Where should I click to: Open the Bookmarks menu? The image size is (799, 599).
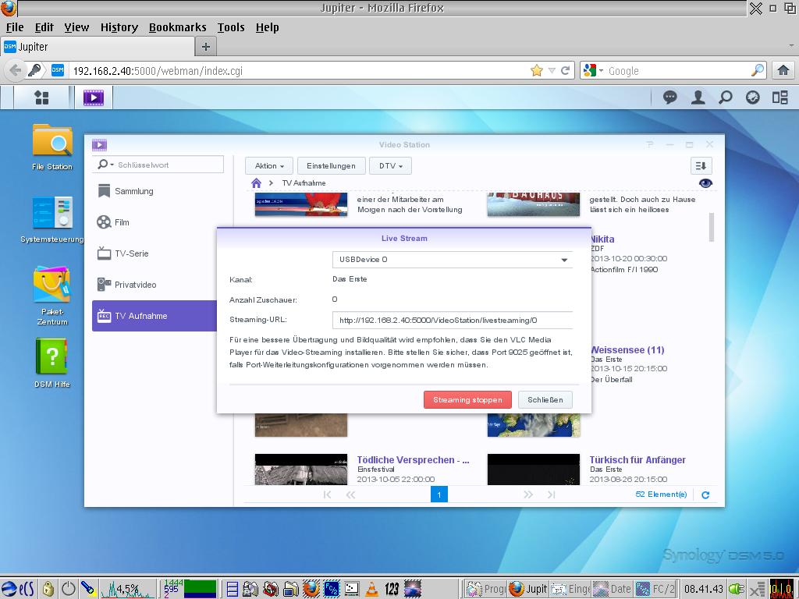click(178, 27)
